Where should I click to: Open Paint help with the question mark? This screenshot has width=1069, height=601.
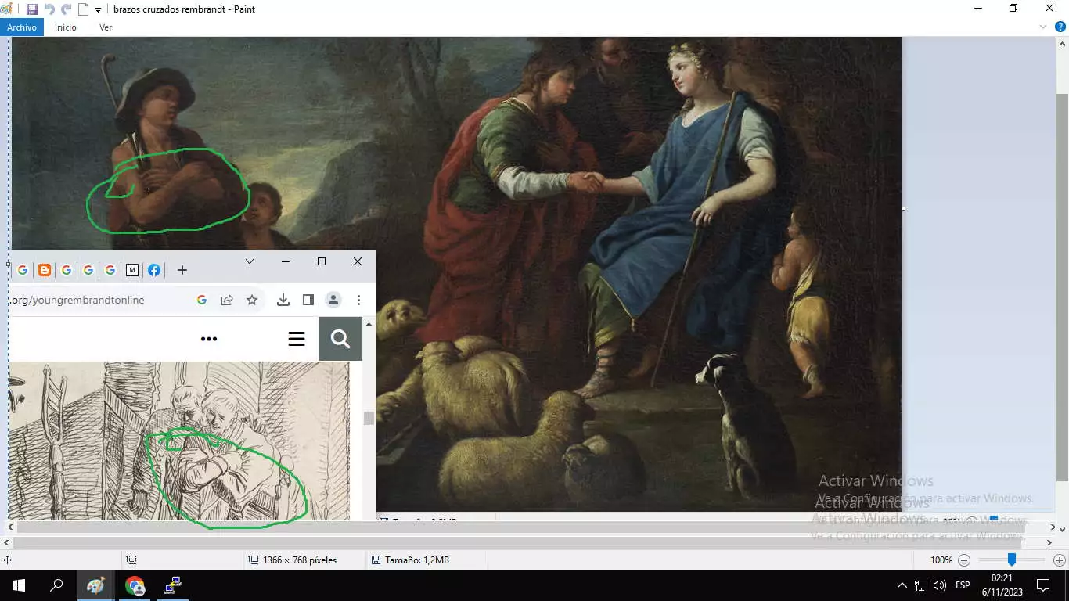coord(1060,27)
